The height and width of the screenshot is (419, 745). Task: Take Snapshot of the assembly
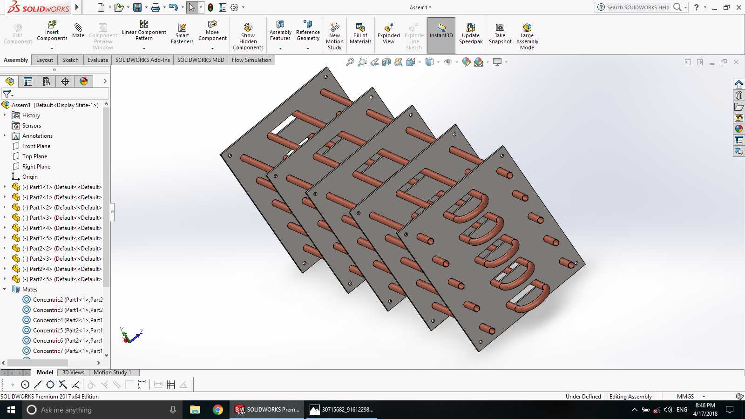[500, 34]
